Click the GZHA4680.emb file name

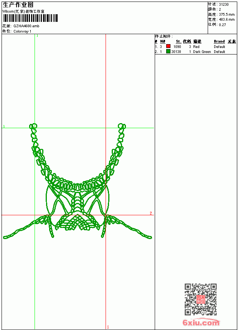[26, 26]
